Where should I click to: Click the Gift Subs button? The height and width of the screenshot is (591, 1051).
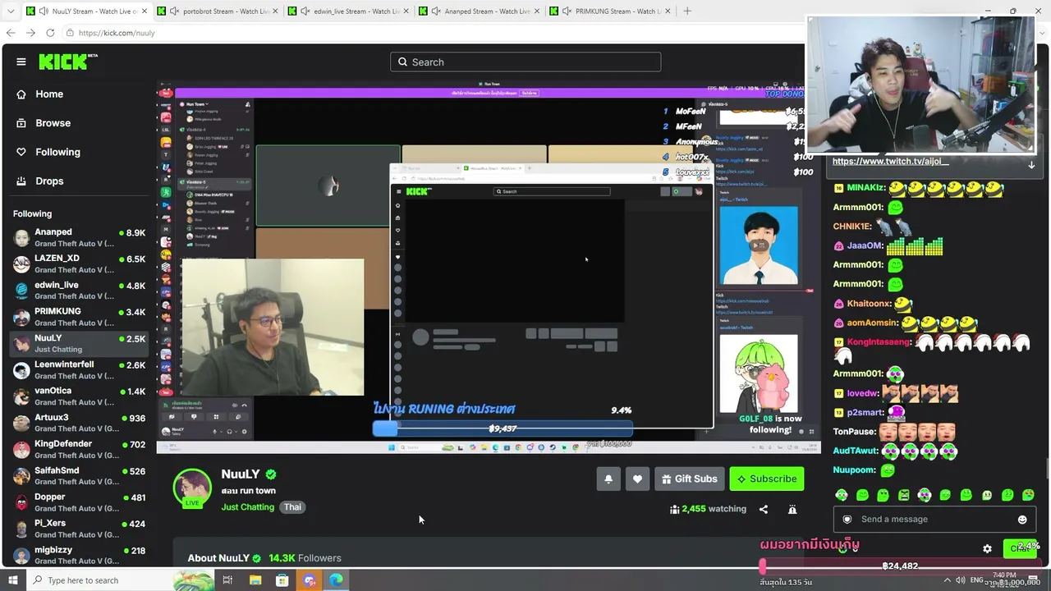(x=689, y=479)
